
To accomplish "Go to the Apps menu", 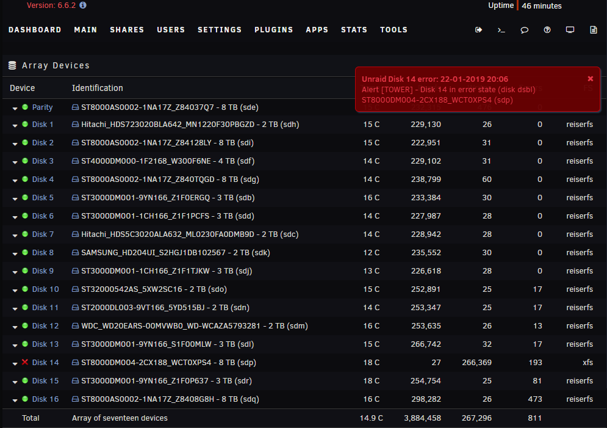I will [x=317, y=30].
